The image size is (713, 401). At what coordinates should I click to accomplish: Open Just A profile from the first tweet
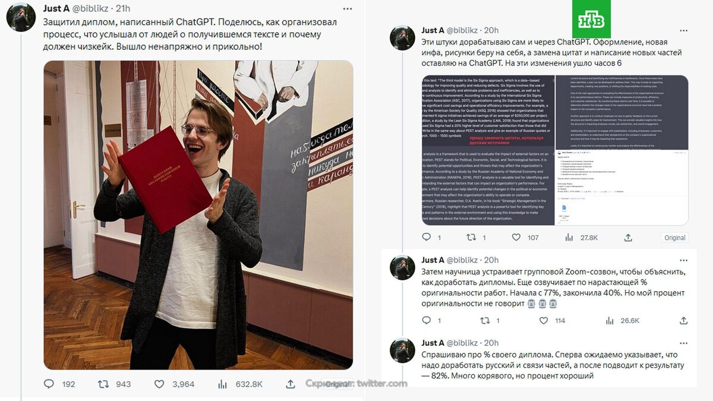coord(56,8)
